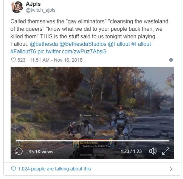The height and width of the screenshot is (179, 183).
Task: Like the tweet with heart icon
Action: (13, 60)
